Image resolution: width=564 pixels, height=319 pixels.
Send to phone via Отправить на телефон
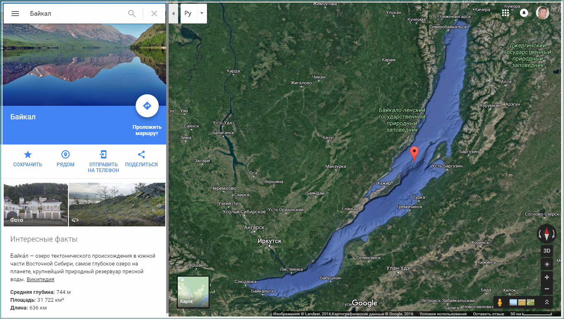point(103,161)
